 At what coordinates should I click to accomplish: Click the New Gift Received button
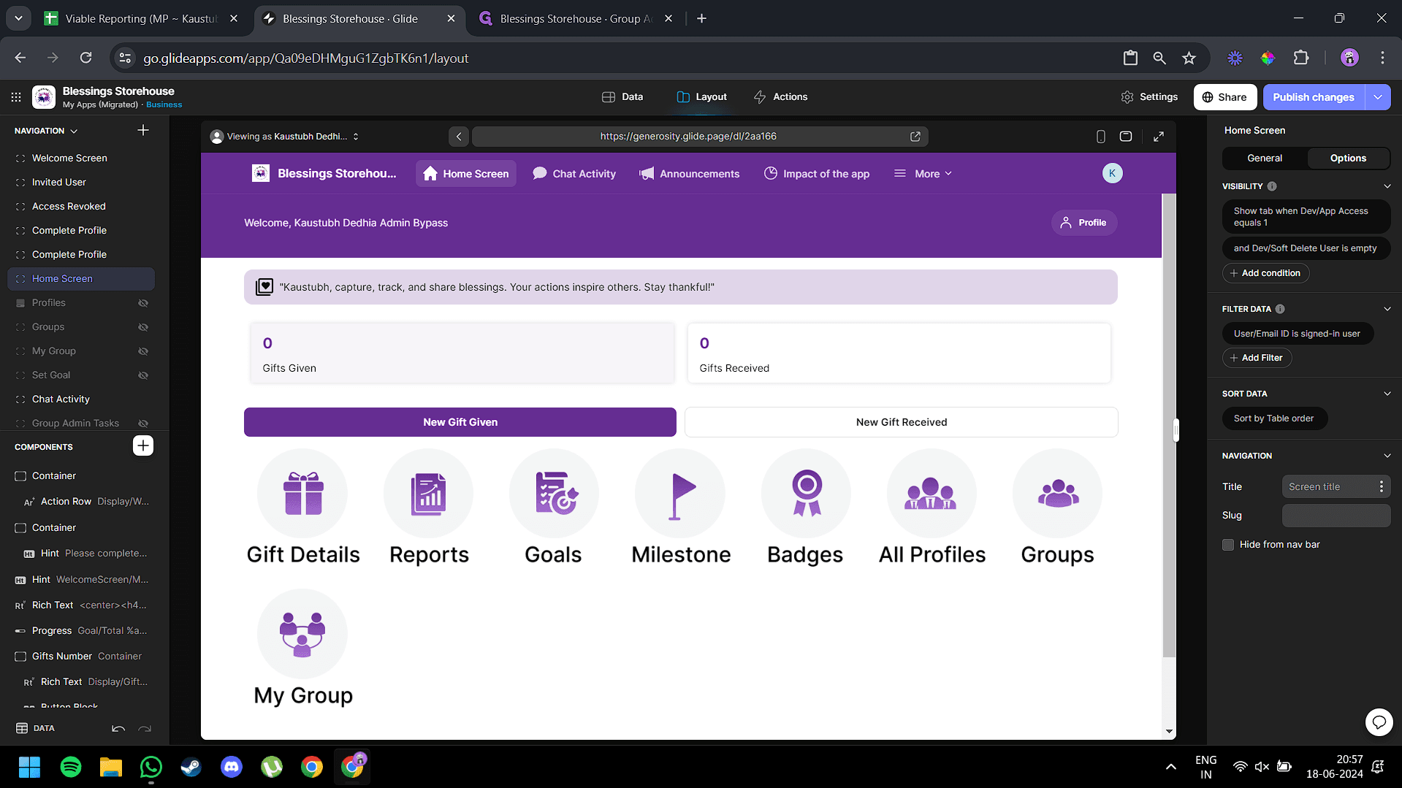[x=902, y=422]
